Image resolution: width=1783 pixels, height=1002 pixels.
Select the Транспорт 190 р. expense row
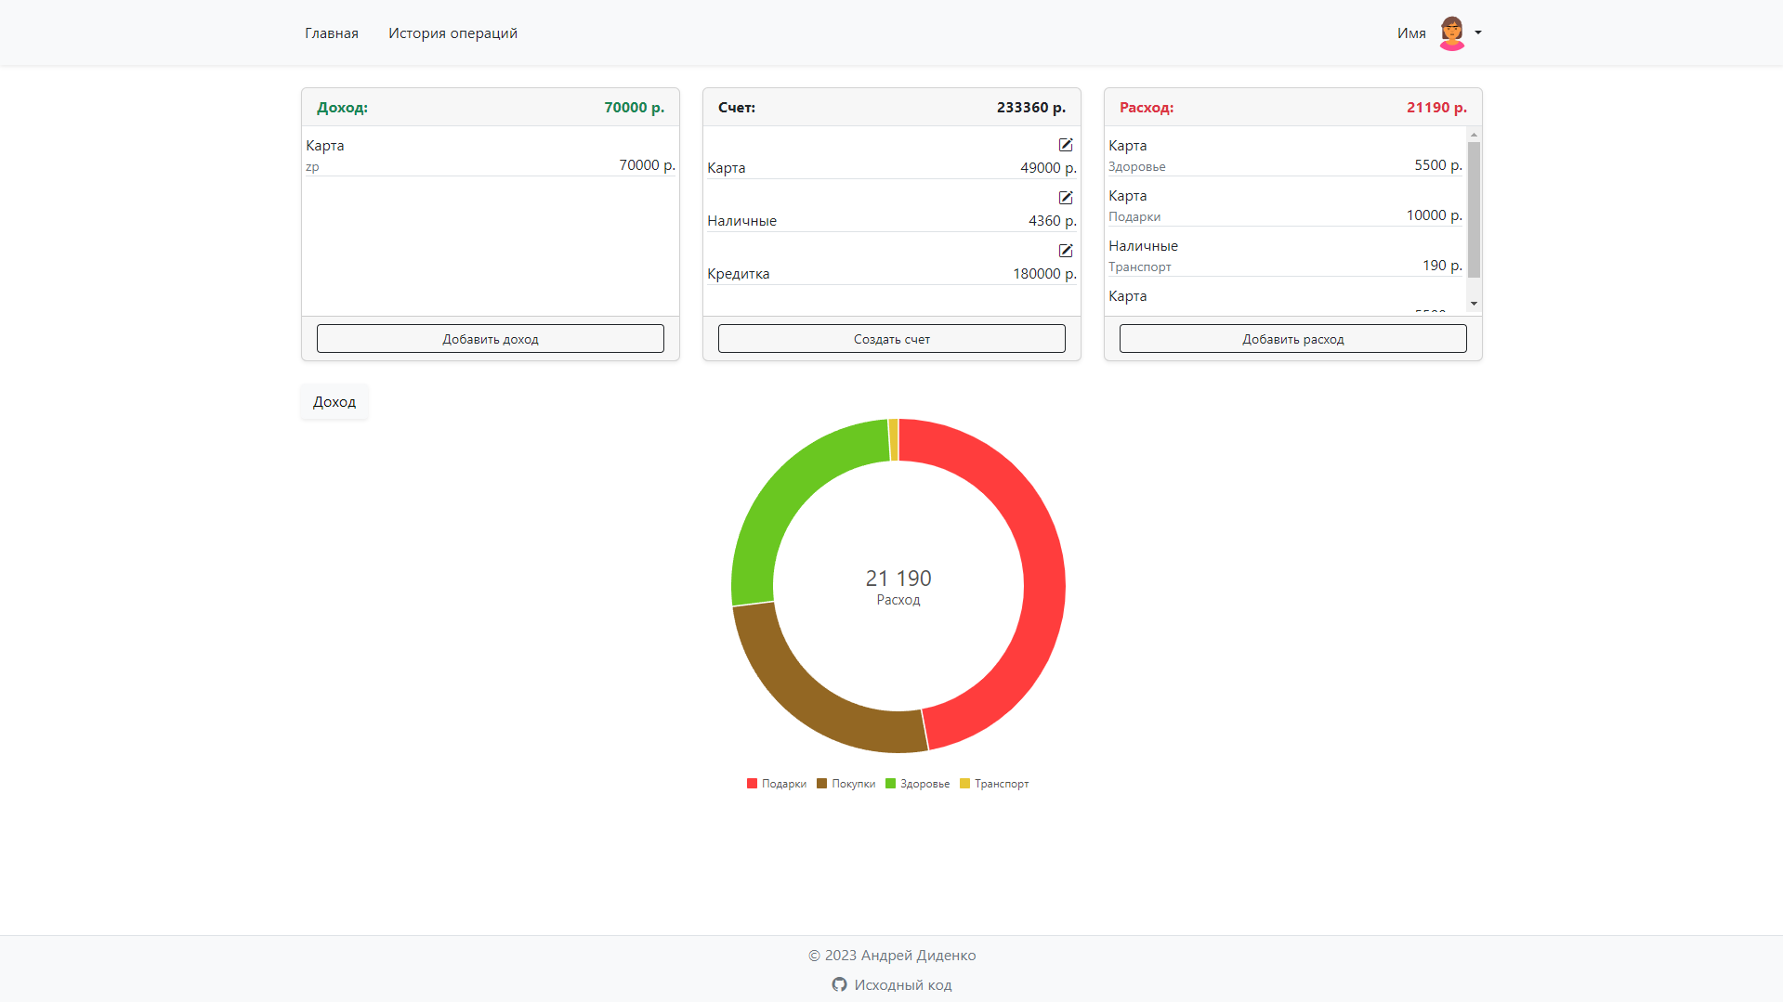pos(1285,255)
